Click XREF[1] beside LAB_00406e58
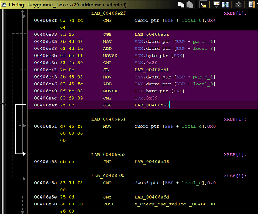 coord(235,154)
